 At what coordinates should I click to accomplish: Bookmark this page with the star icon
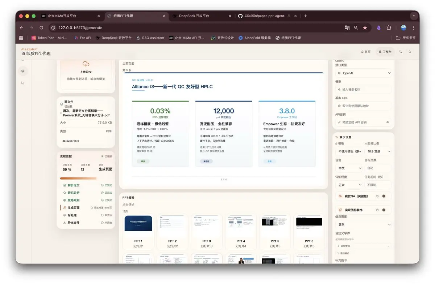[x=365, y=27]
